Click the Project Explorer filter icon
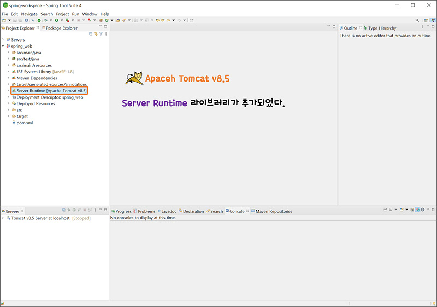Viewport: 437px width, 307px height. tap(101, 34)
